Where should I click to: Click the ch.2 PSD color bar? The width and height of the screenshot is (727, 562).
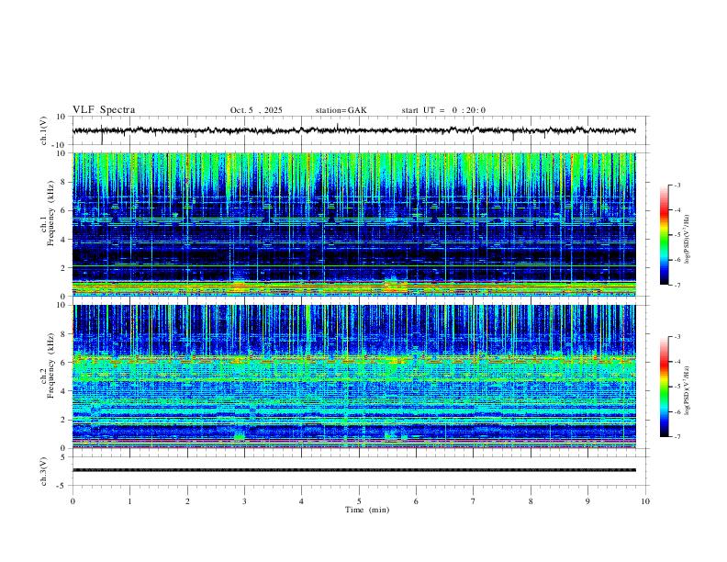[665, 387]
